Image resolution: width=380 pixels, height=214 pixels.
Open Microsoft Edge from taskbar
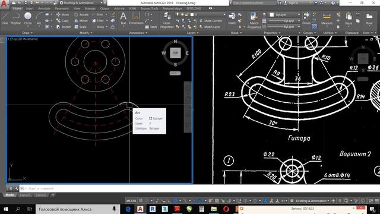click(128, 209)
